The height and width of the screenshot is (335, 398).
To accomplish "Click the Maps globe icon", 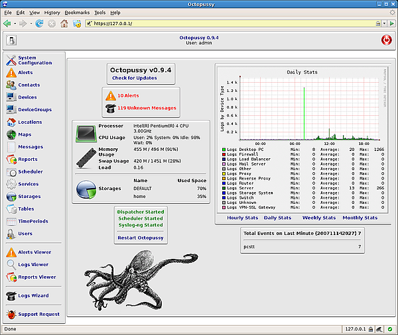I will pos(11,134).
